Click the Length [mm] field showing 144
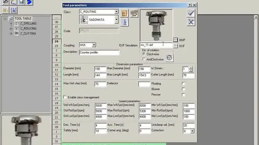The height and width of the screenshot is (145, 259). [100, 75]
